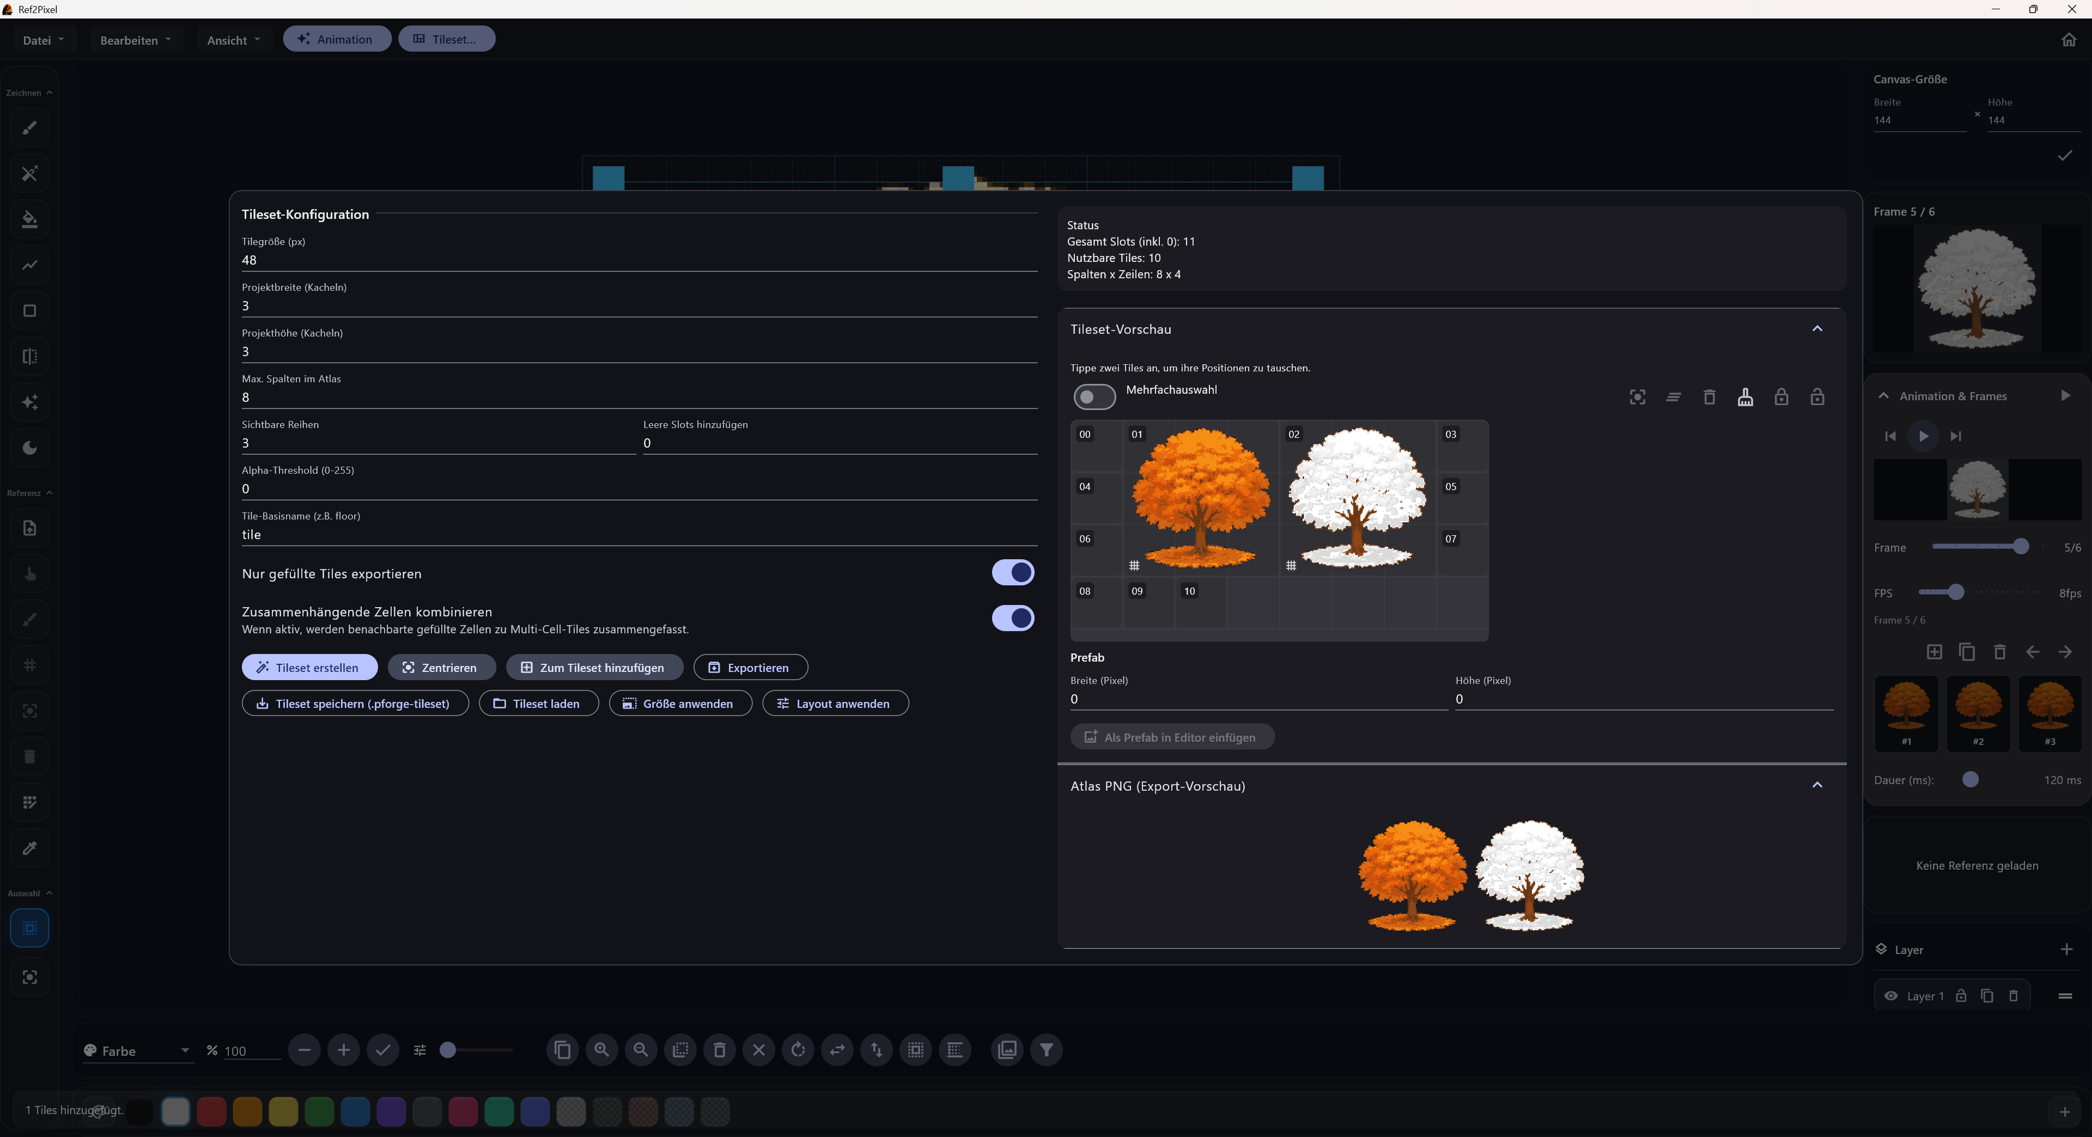This screenshot has width=2092, height=1137.
Task: Click the duplicate frame icon under Frame 5 / 6
Action: (x=1966, y=652)
